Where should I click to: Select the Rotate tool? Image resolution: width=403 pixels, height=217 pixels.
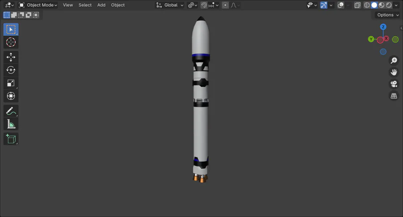11,70
